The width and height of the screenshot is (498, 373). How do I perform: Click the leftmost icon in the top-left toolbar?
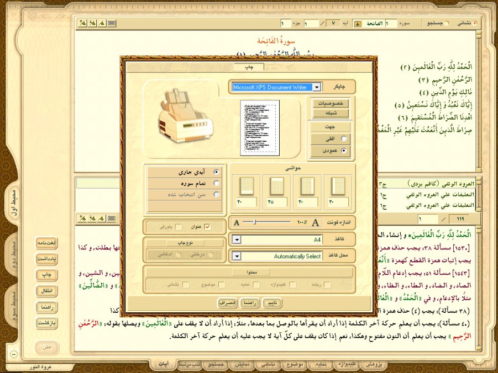pyautogui.click(x=82, y=23)
